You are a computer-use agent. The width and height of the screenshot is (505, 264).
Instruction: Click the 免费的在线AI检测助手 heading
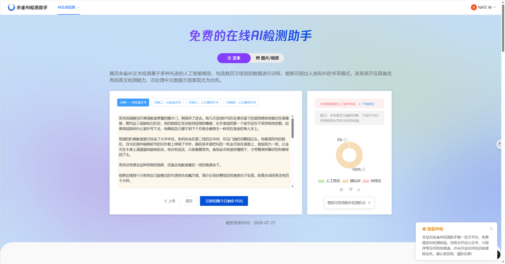pos(250,36)
